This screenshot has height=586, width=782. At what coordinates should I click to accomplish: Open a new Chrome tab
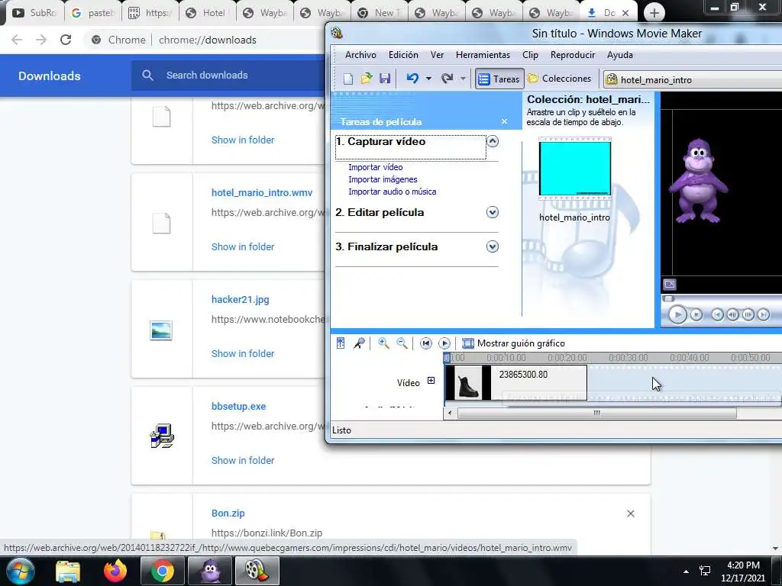coord(654,13)
